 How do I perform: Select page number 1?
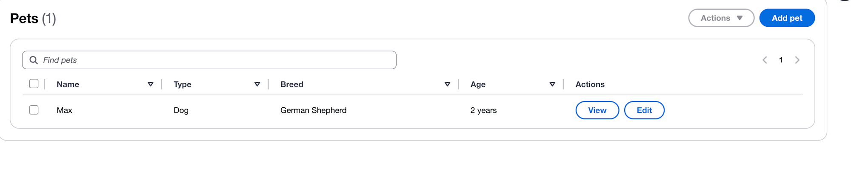point(781,60)
